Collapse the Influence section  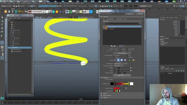pyautogui.click(x=101, y=17)
